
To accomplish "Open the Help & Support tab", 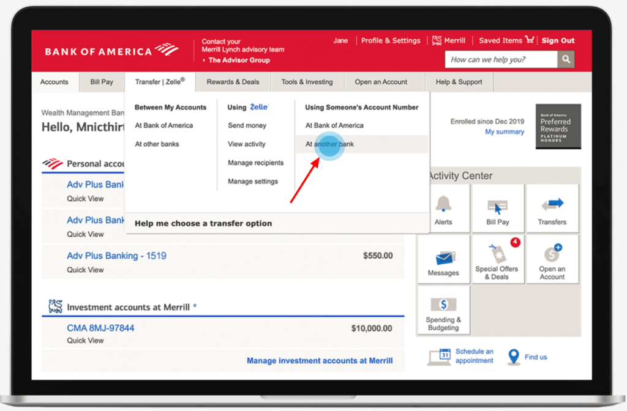I will (x=459, y=82).
